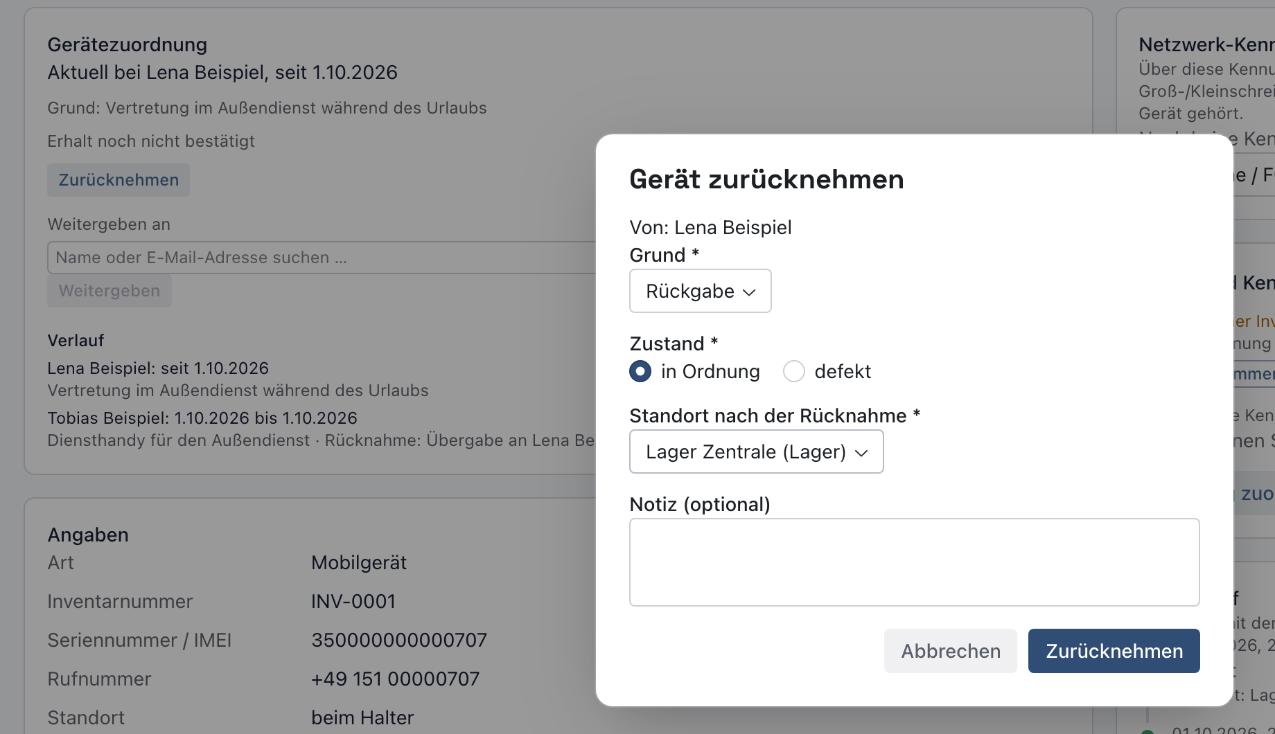Click the Angaben section heading
Screen dimensions: 1275x734
tap(88, 535)
